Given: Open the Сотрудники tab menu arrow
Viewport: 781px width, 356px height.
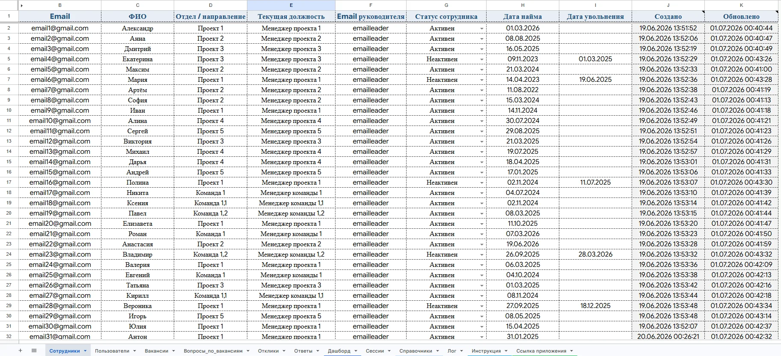Looking at the screenshot, I should pos(85,351).
